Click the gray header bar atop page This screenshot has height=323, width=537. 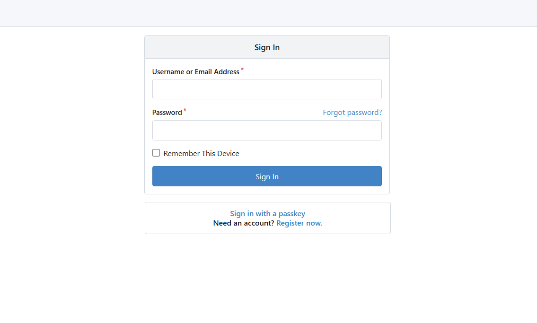(269, 13)
